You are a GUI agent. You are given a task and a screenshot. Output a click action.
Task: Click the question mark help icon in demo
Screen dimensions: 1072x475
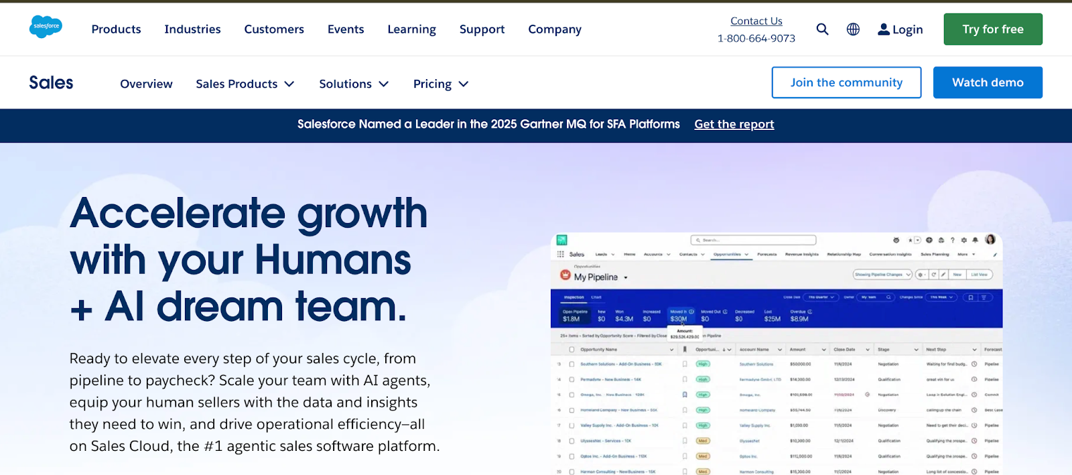point(953,240)
